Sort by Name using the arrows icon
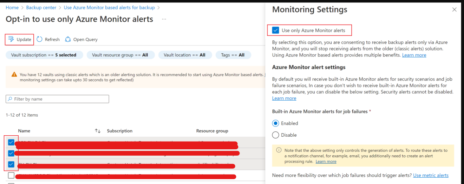The image size is (464, 184). coord(98,131)
